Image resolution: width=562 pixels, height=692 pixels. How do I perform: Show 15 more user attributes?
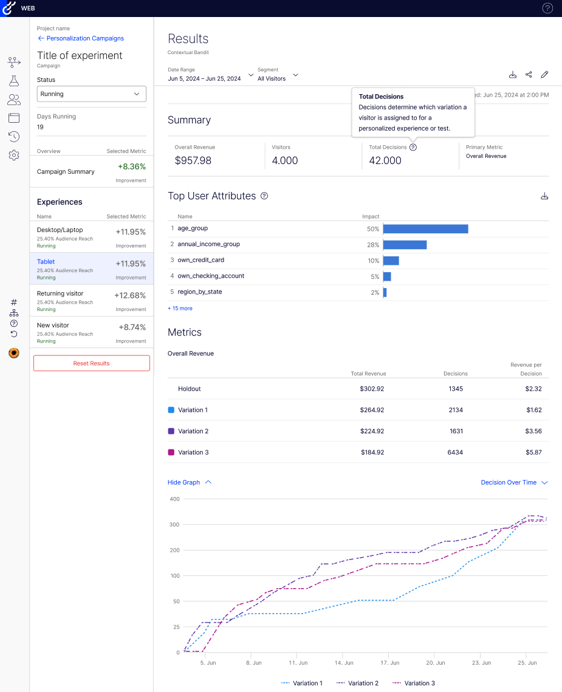[180, 308]
